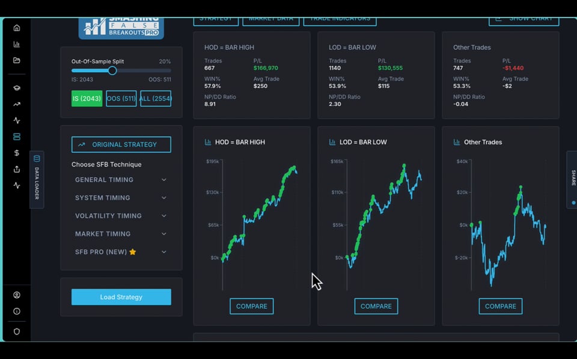Click the LOD = BAR LOW equity curve
Viewport: 577px width, 359px height.
384,216
